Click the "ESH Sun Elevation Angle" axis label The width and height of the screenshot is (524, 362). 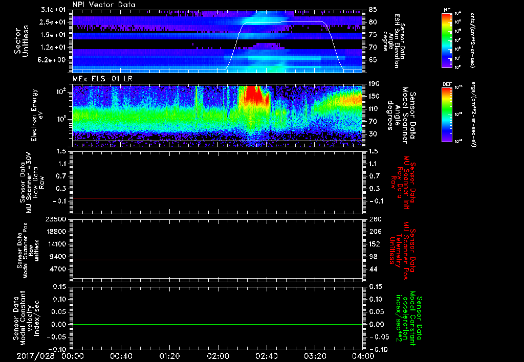[x=394, y=41]
